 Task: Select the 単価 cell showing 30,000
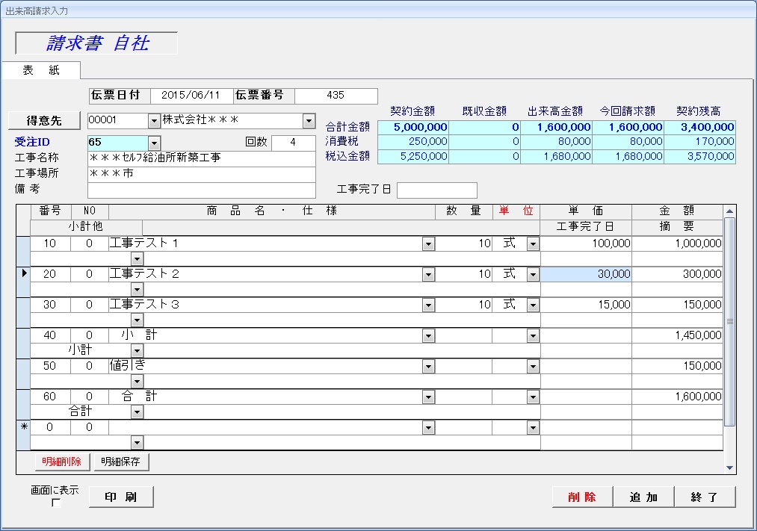(586, 274)
